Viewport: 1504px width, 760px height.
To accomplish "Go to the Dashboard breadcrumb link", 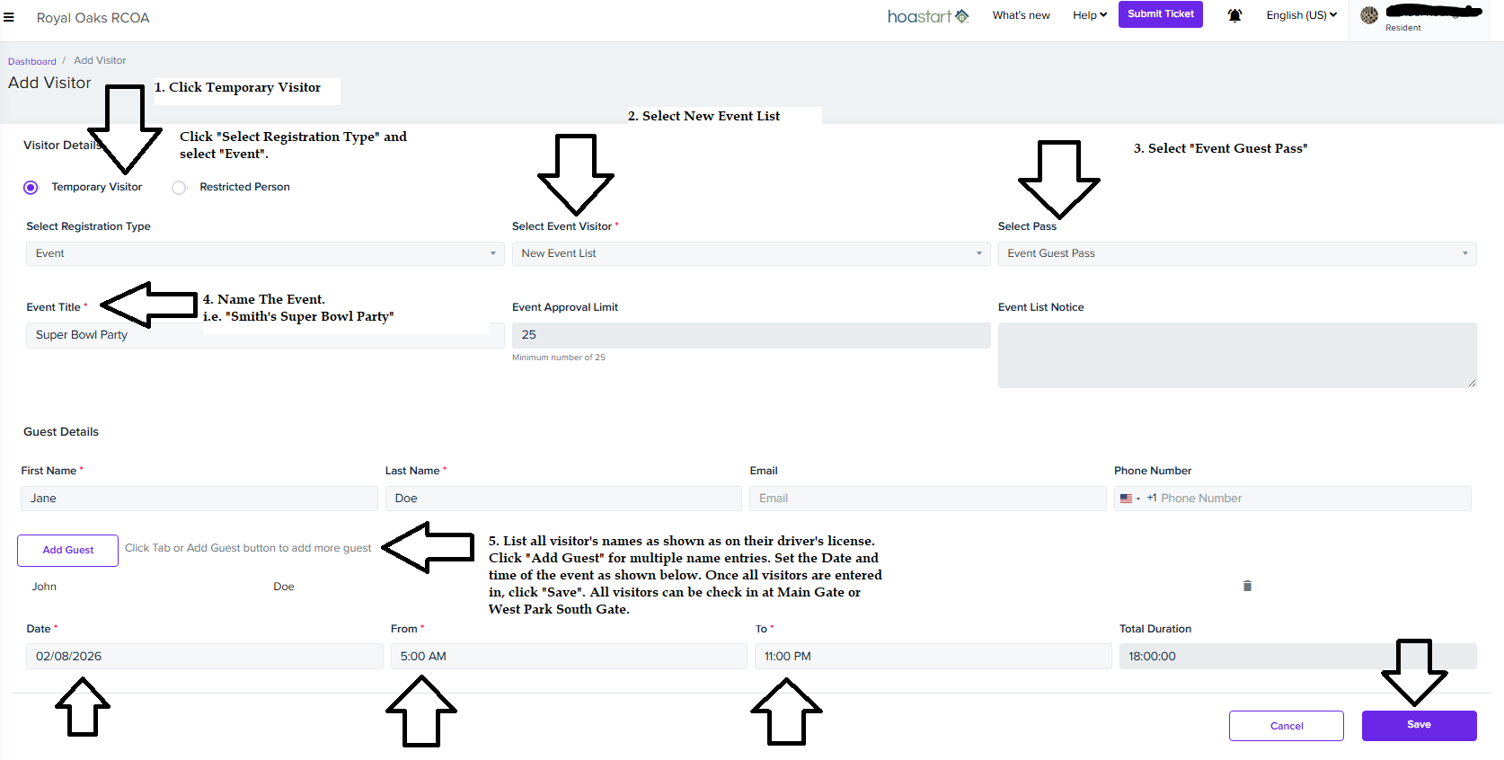I will [x=32, y=61].
